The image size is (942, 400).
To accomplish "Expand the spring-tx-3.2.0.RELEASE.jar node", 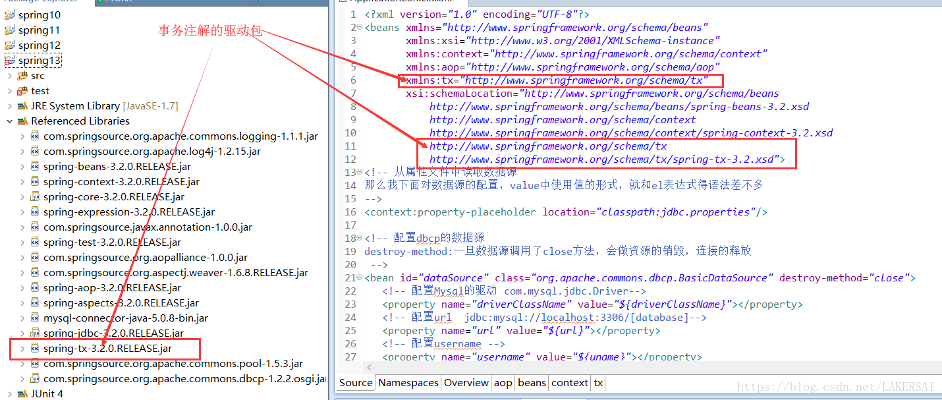I will pos(22,349).
